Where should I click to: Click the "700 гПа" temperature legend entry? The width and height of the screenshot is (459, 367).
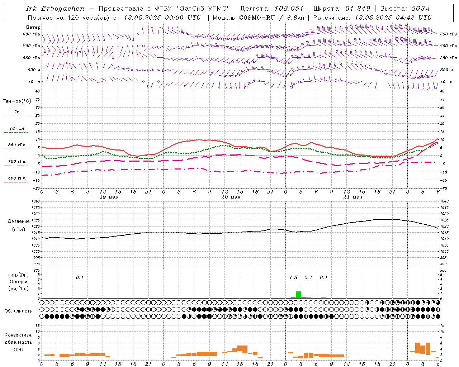point(16,162)
